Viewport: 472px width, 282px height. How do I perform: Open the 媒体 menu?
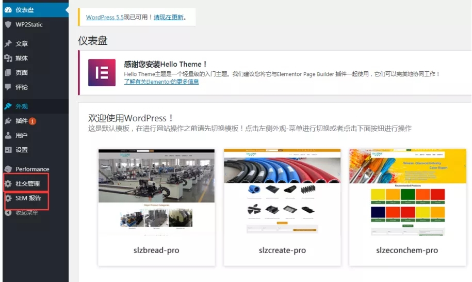(x=36, y=58)
